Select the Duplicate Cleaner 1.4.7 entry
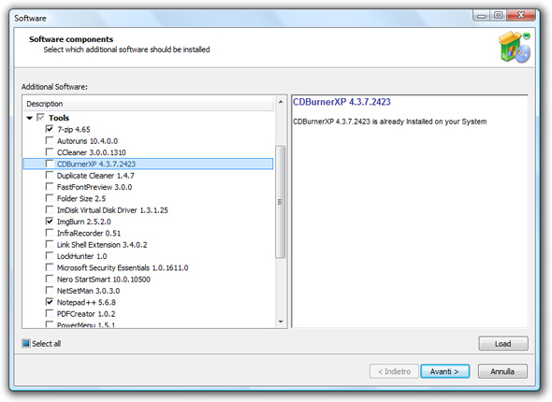This screenshot has height=402, width=552. tap(95, 176)
